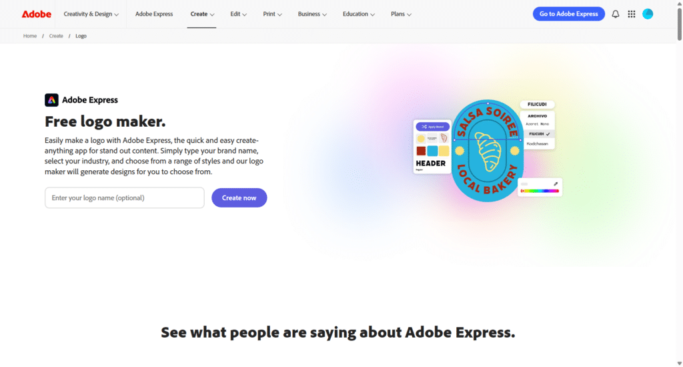Expand the Print dropdown menu
Viewport: 683px width, 367px height.
click(x=272, y=14)
